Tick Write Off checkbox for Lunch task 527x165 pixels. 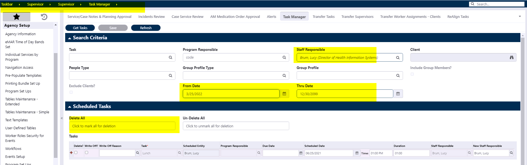86,153
